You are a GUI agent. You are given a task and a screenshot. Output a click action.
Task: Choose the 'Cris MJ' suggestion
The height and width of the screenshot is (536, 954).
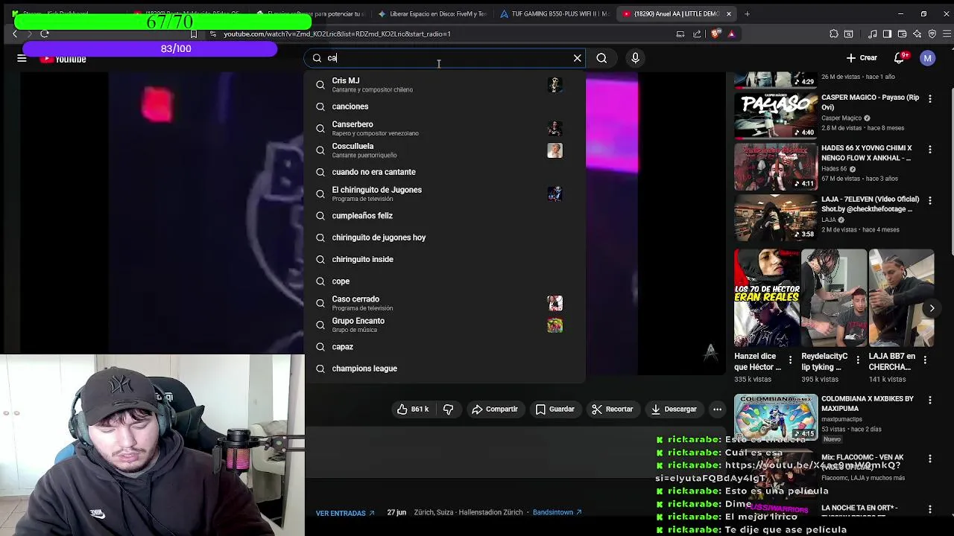(444, 84)
